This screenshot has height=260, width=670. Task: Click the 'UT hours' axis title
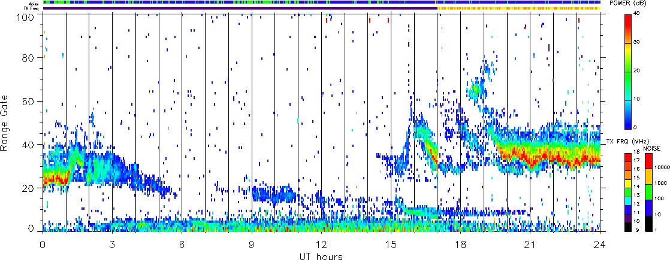coord(321,256)
